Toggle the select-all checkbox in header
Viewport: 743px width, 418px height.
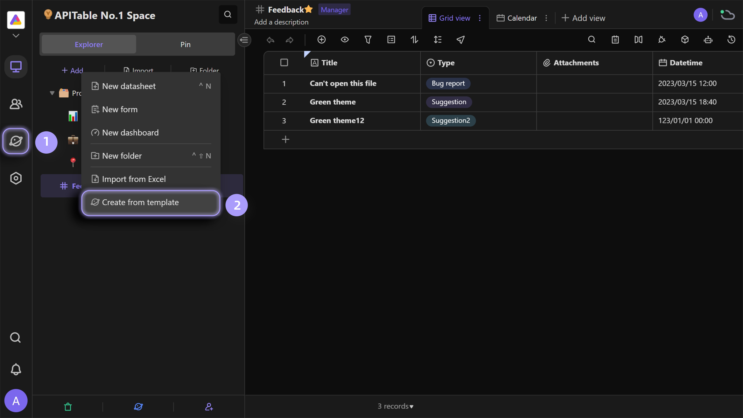(x=284, y=62)
